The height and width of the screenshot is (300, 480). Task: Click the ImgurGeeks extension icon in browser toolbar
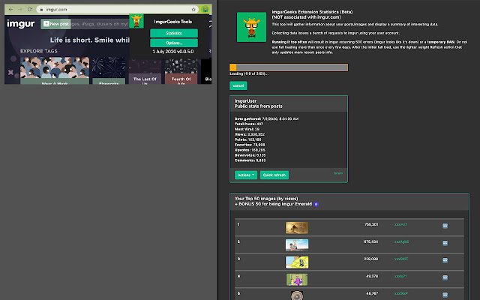(205, 10)
